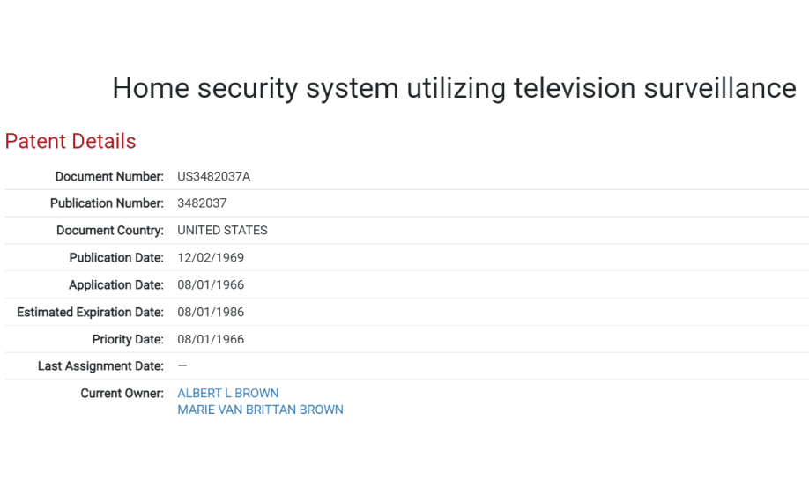Click the Document Number label
This screenshot has width=809, height=487.
[x=109, y=177]
